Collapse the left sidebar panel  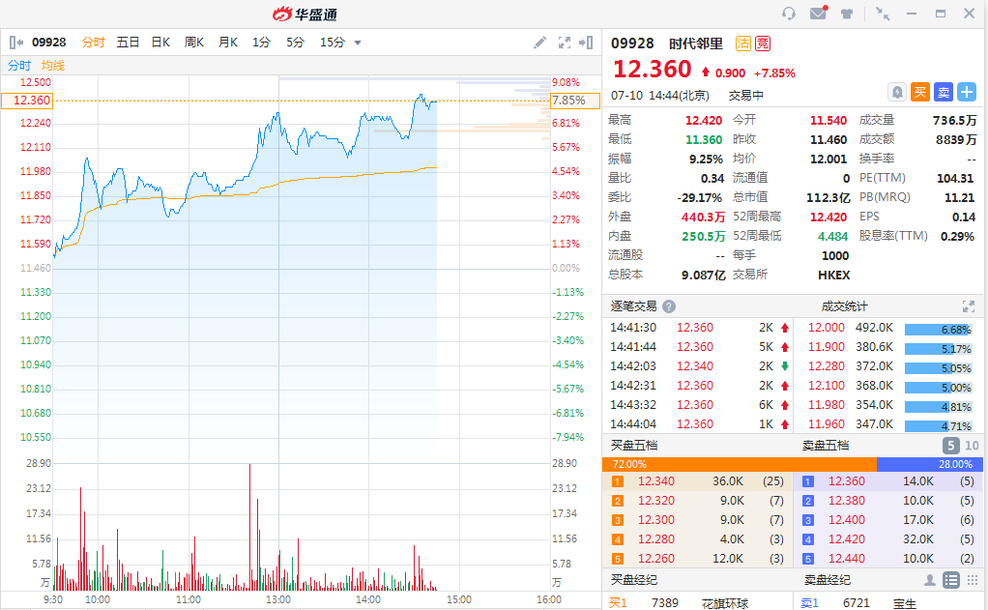pyautogui.click(x=15, y=43)
